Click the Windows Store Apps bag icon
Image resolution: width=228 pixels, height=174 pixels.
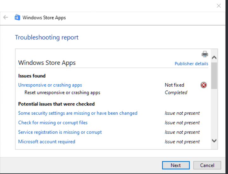[17, 17]
